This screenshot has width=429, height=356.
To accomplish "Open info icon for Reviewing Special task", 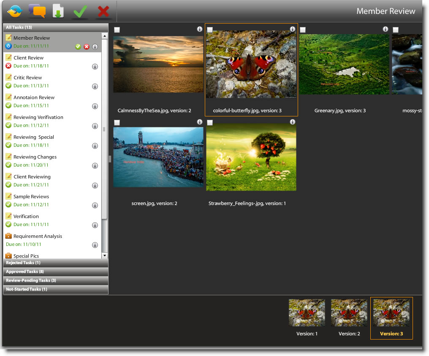I will [x=95, y=146].
